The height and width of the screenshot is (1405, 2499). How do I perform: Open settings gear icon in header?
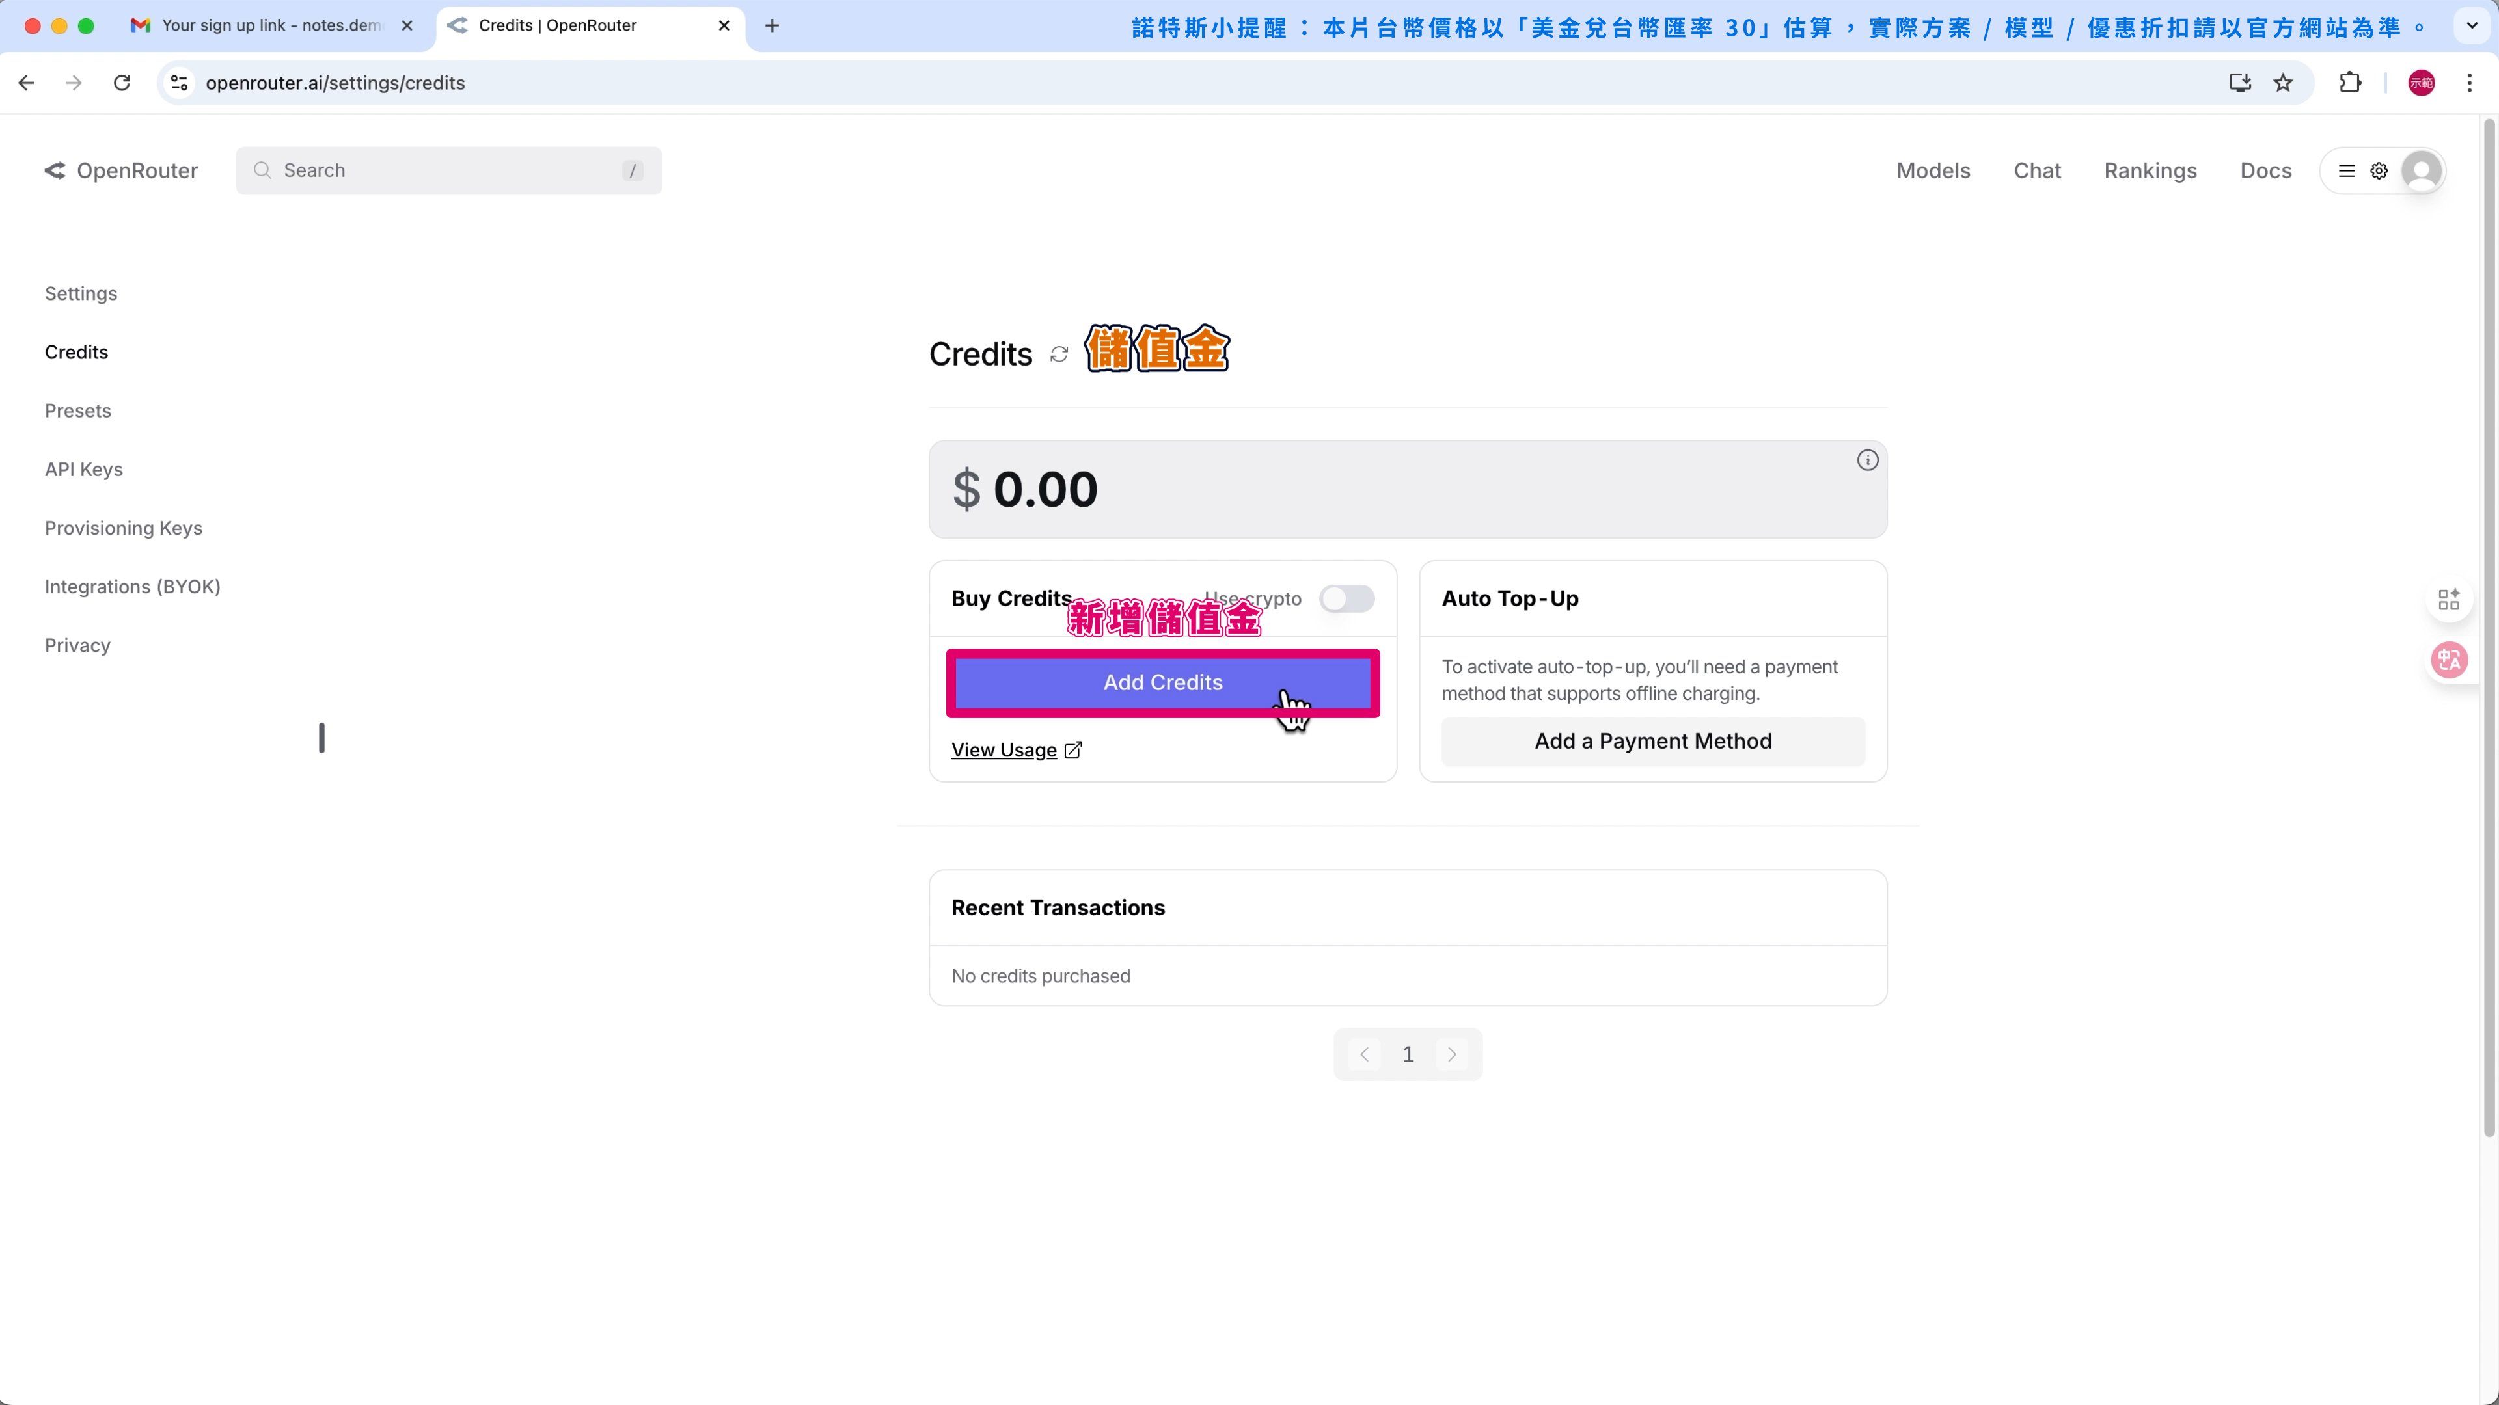click(x=2379, y=170)
